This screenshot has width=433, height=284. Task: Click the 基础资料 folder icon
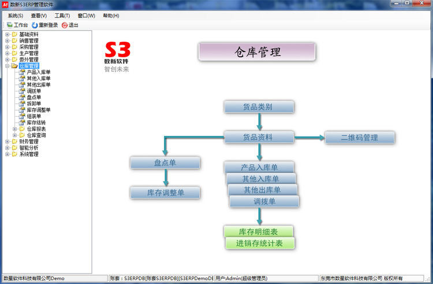(14, 34)
